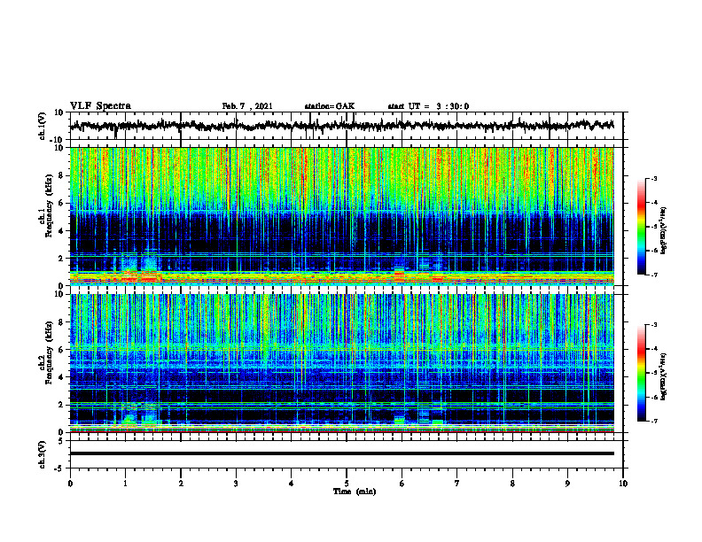Click the ch.1 color scale bar
The height and width of the screenshot is (542, 702).
pyautogui.click(x=641, y=227)
